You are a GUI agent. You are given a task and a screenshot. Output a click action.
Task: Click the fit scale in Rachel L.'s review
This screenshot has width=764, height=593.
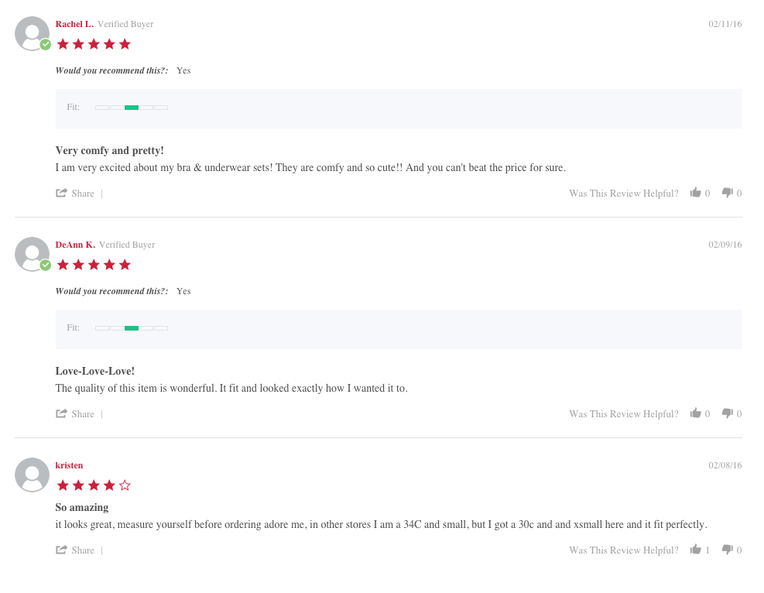[132, 107]
